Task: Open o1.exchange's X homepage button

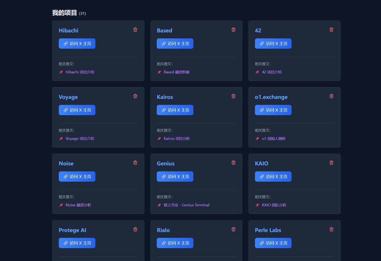Action: point(273,110)
